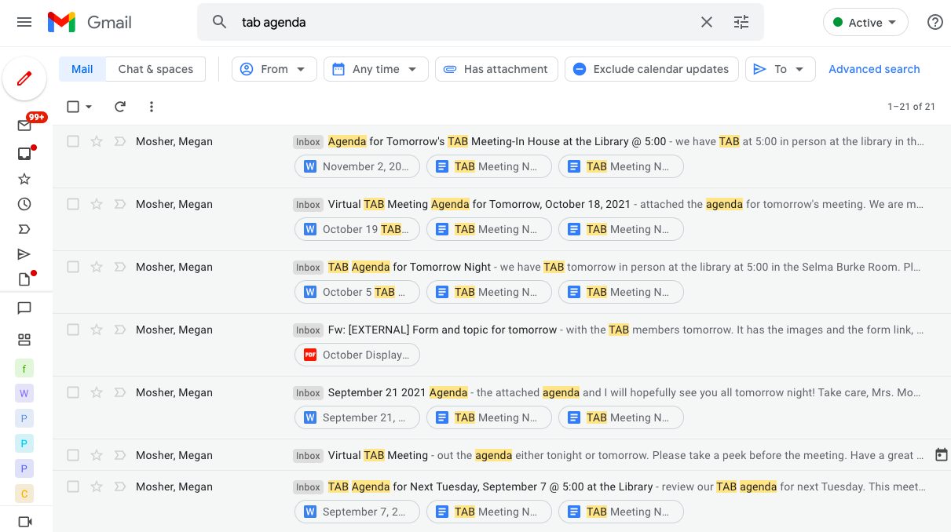
Task: Click the Refresh icon
Action: point(120,107)
